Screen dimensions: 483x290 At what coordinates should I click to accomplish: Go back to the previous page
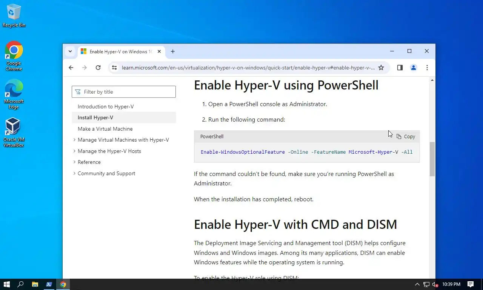pos(71,68)
